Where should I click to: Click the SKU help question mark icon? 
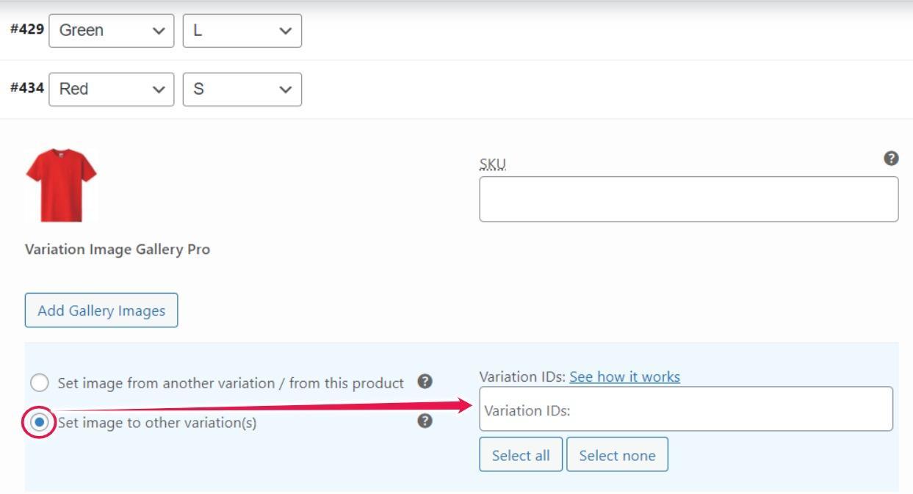click(x=891, y=158)
